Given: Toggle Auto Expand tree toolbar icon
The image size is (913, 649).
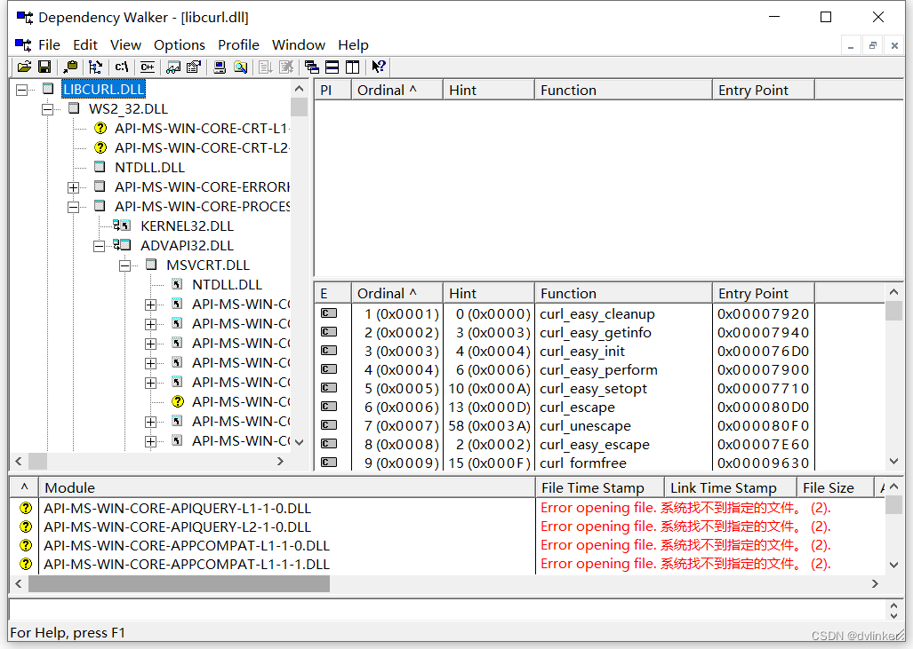Looking at the screenshot, I should (96, 67).
